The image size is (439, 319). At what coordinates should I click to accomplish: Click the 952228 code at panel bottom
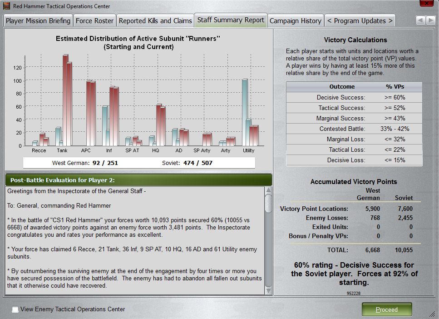point(354,293)
